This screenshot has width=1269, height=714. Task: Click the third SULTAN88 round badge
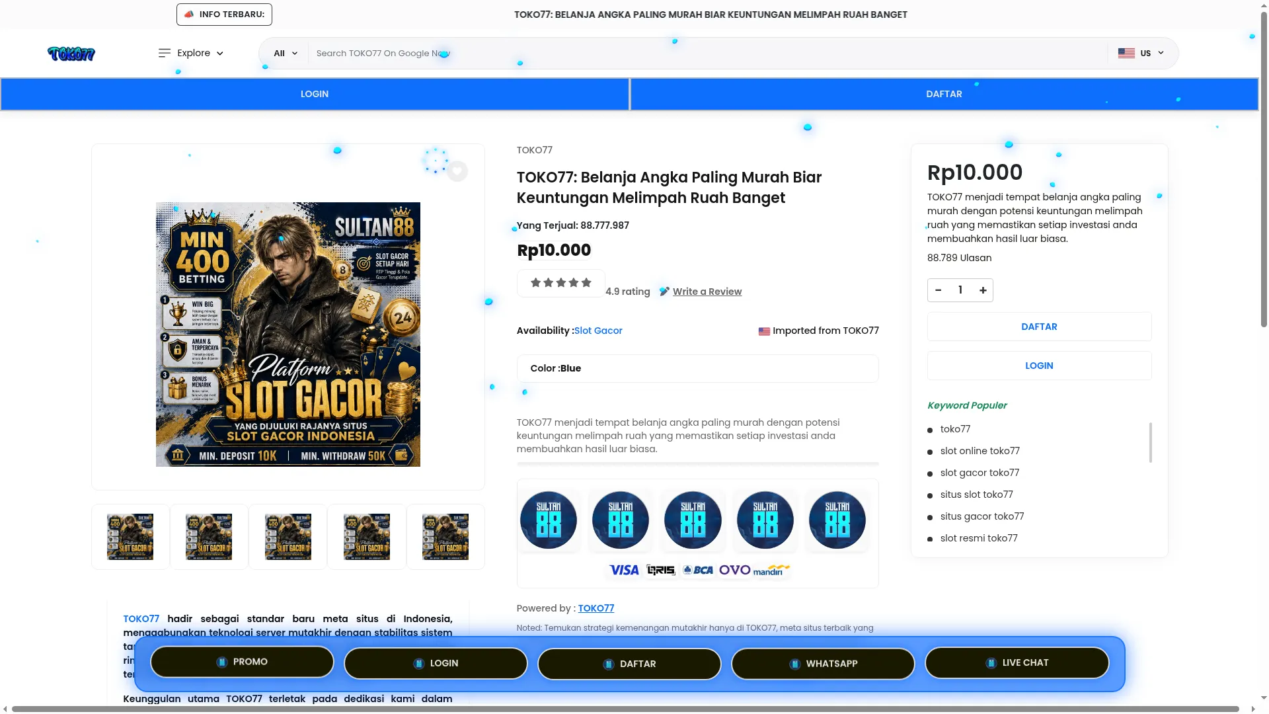pyautogui.click(x=693, y=520)
